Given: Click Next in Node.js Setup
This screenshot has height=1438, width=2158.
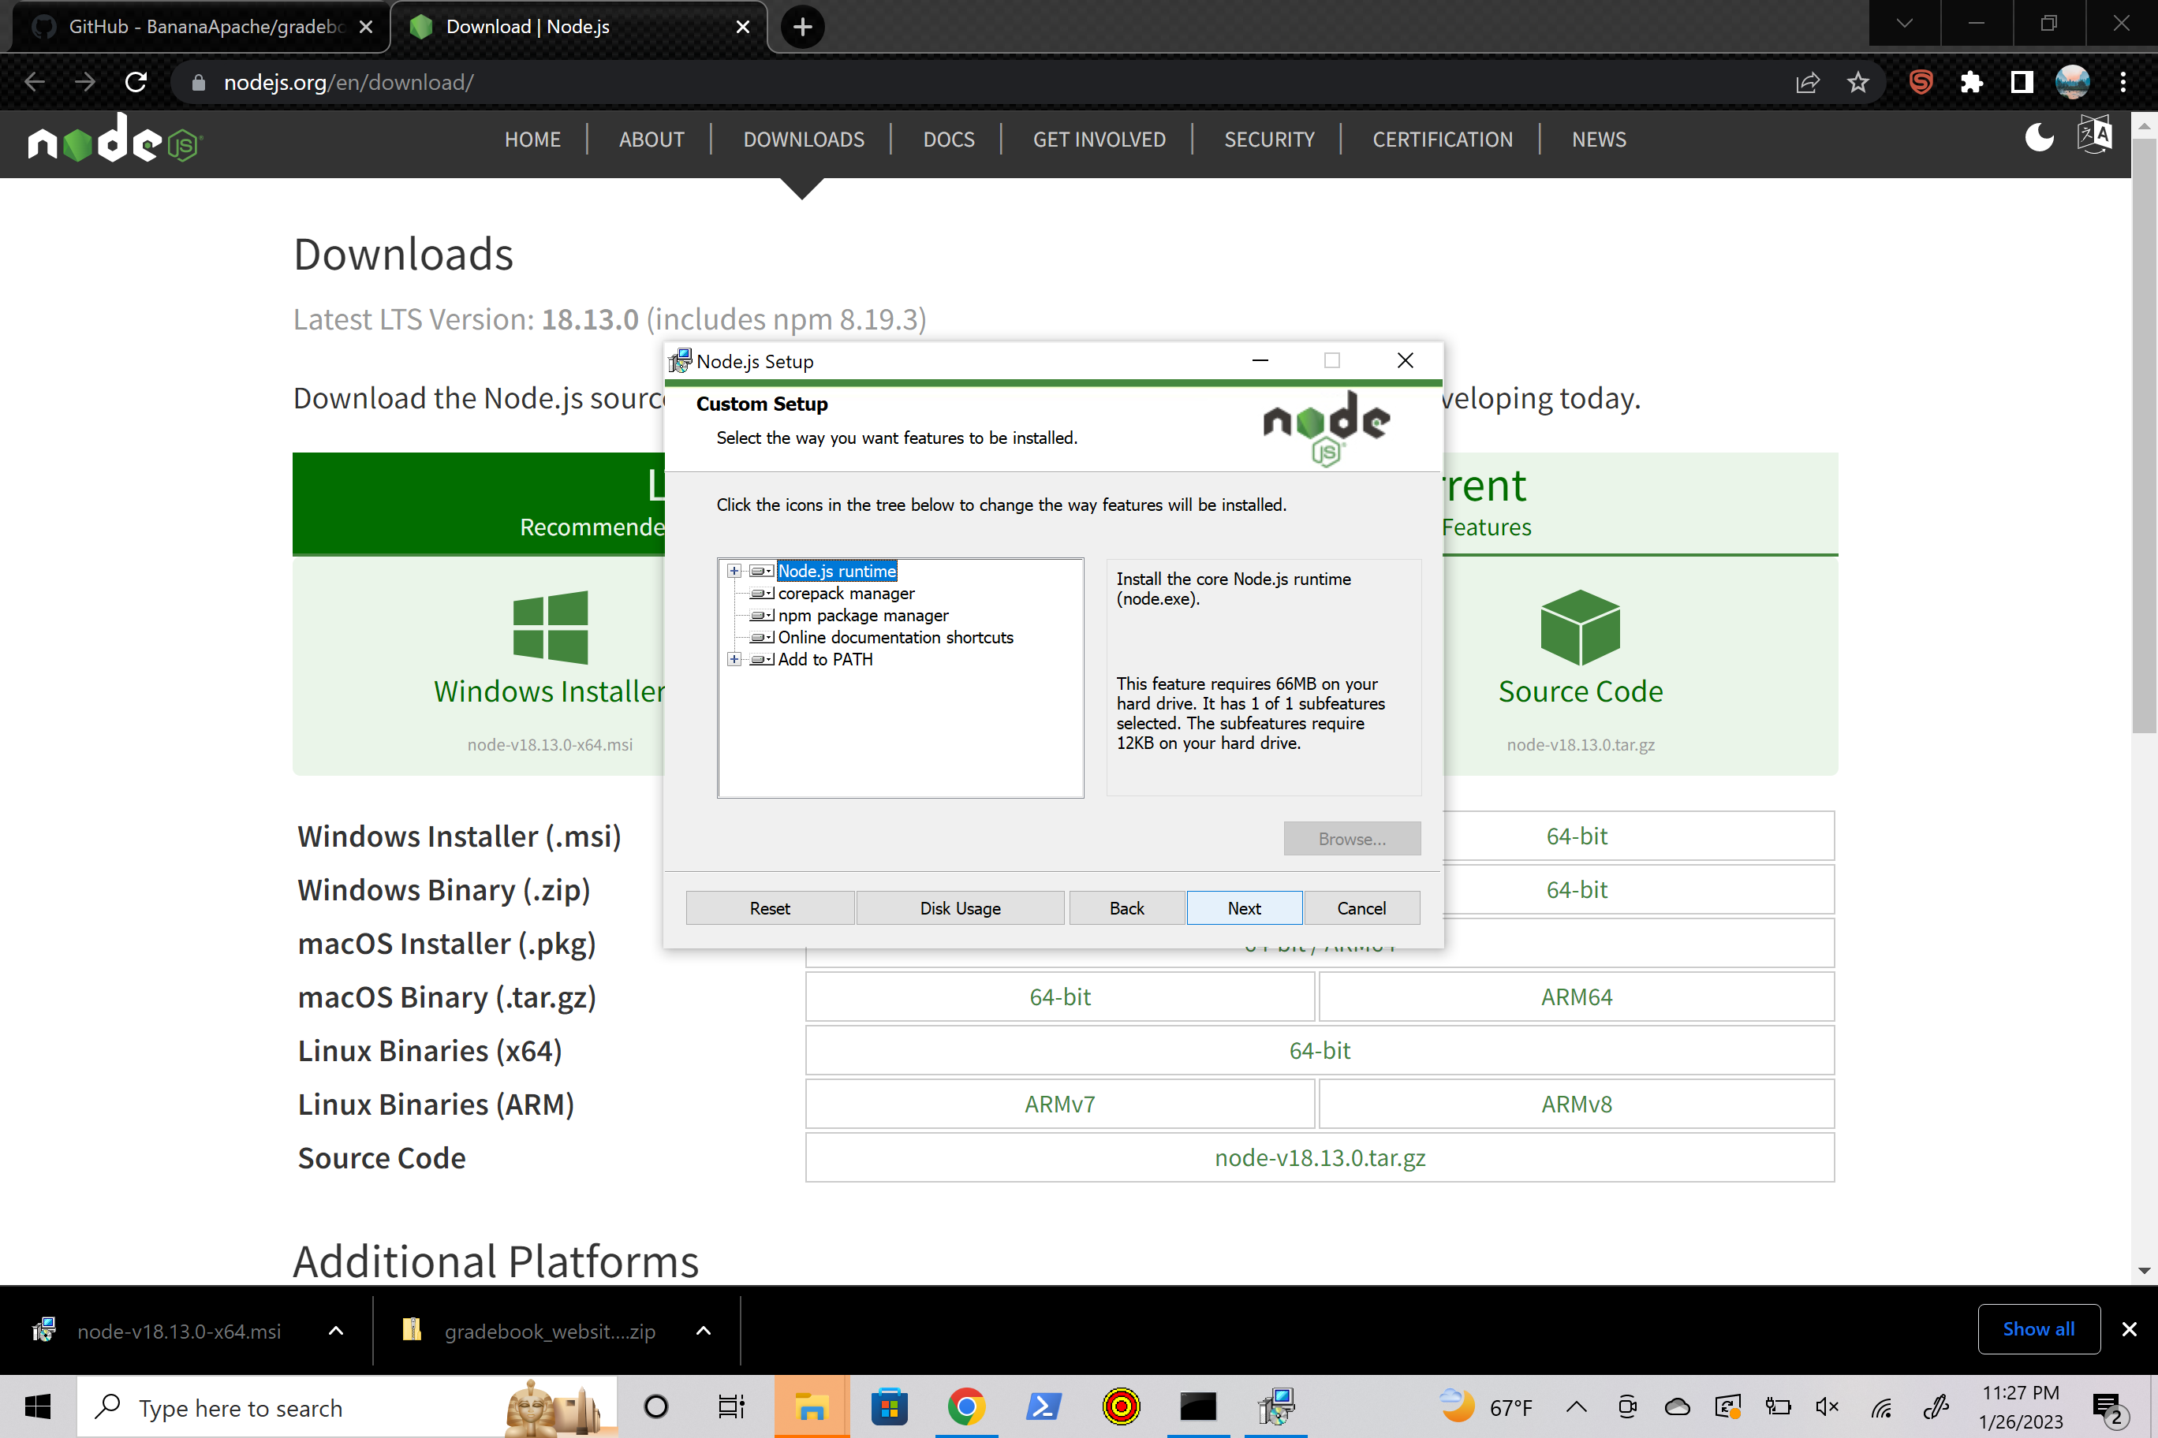Looking at the screenshot, I should click(x=1243, y=908).
